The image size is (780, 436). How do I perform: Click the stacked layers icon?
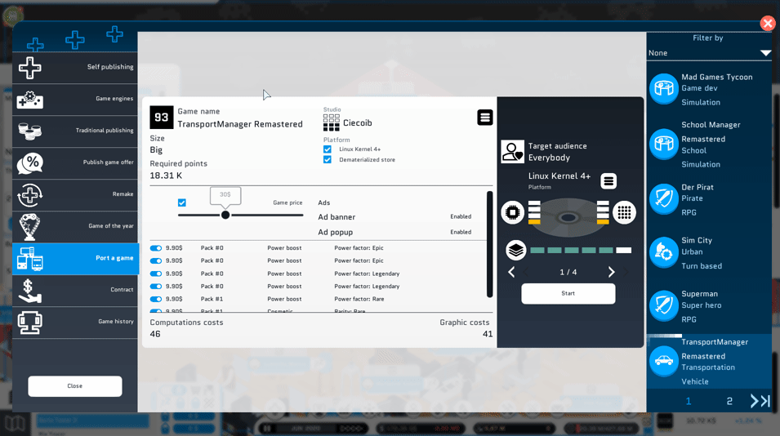point(516,250)
